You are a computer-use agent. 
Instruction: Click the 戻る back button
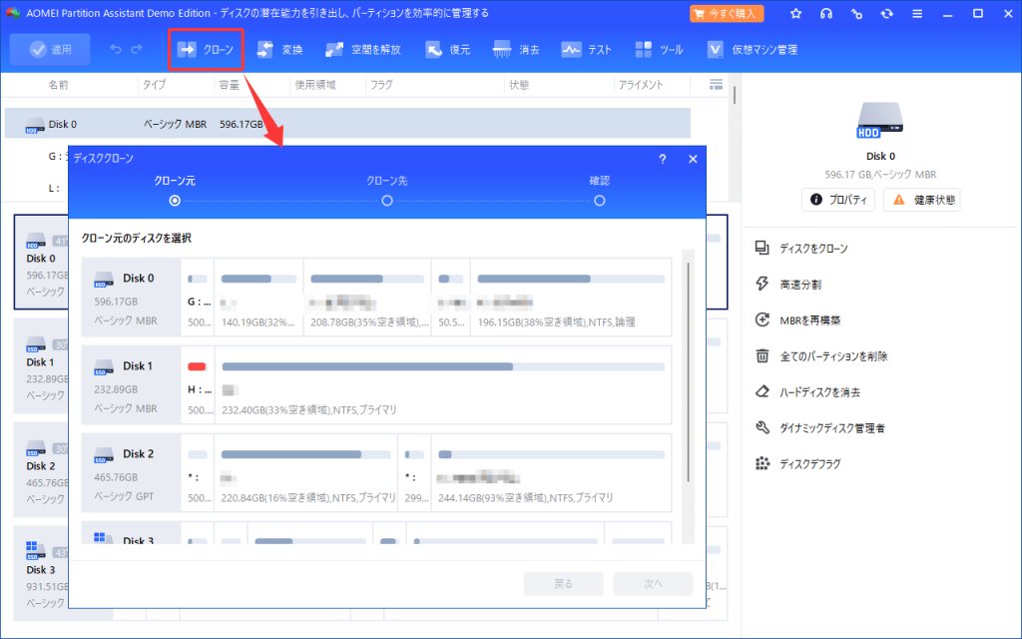pyautogui.click(x=563, y=583)
